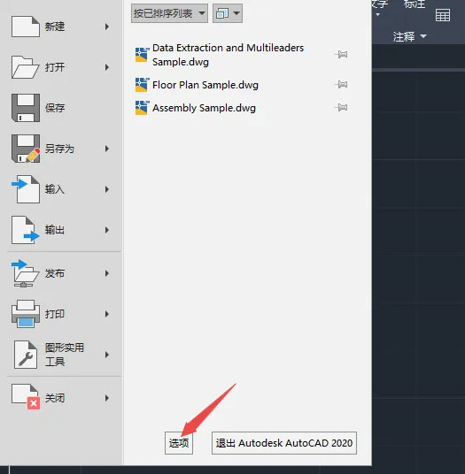Click the table icon in the ribbon
Image resolution: width=465 pixels, height=474 pixels.
point(443,15)
